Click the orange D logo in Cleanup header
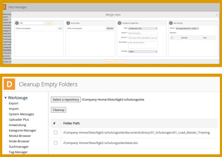Screen dimensions: 222x157 click(9, 84)
